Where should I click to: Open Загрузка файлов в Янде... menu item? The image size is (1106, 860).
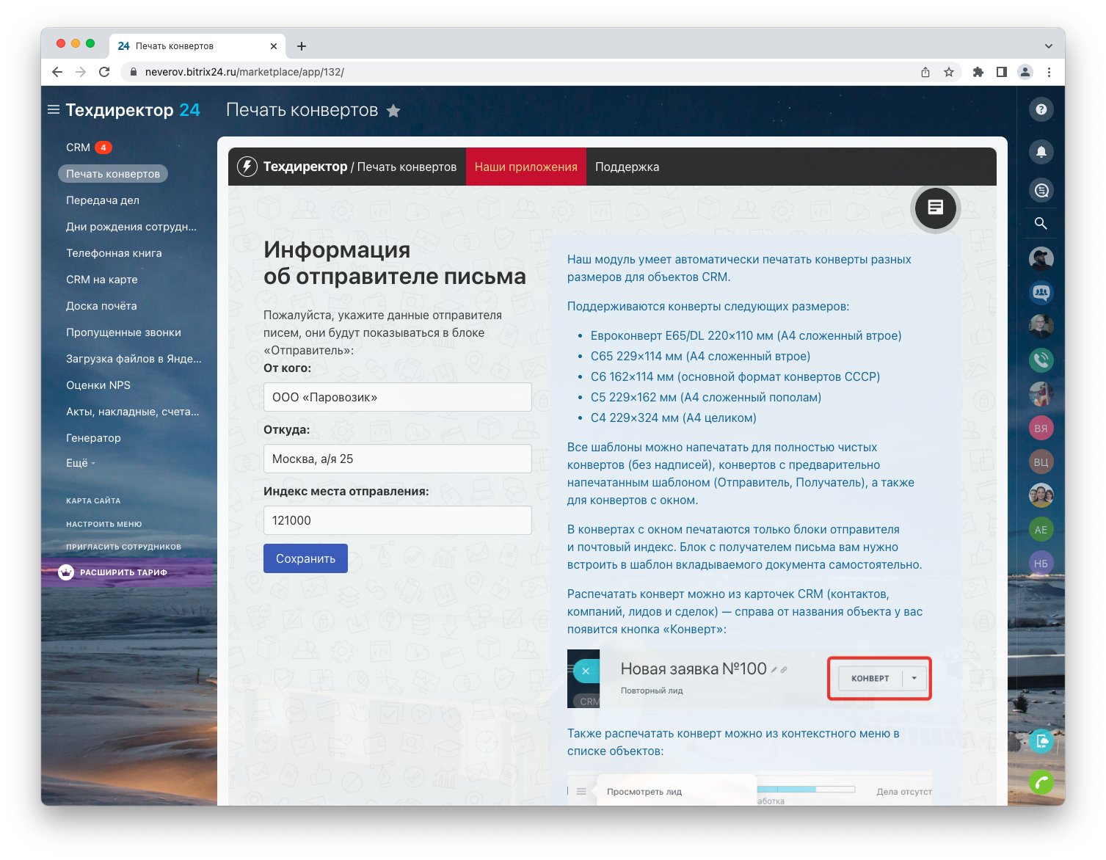pos(134,359)
